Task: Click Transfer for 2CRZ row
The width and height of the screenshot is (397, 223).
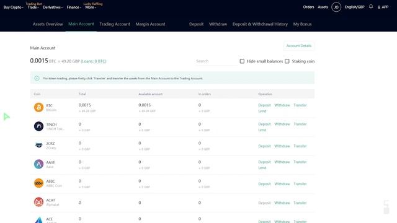Action: (x=300, y=146)
